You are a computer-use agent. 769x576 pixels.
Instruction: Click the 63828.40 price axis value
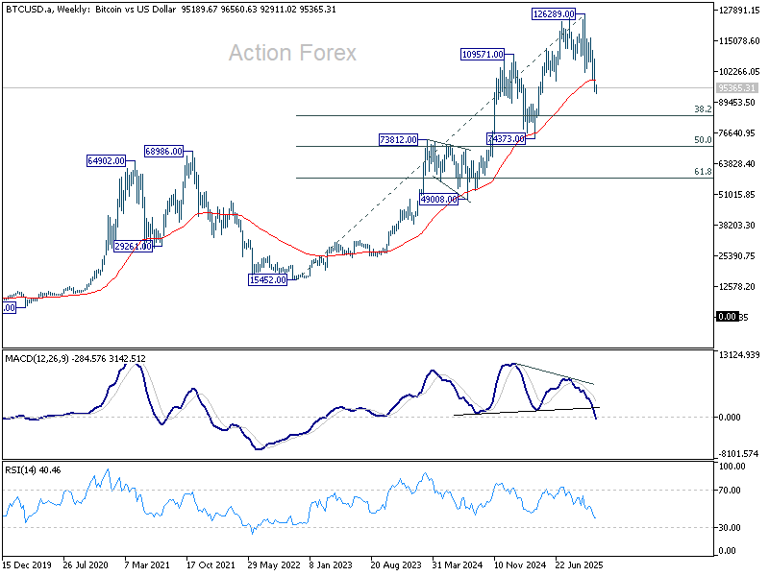[x=736, y=163]
